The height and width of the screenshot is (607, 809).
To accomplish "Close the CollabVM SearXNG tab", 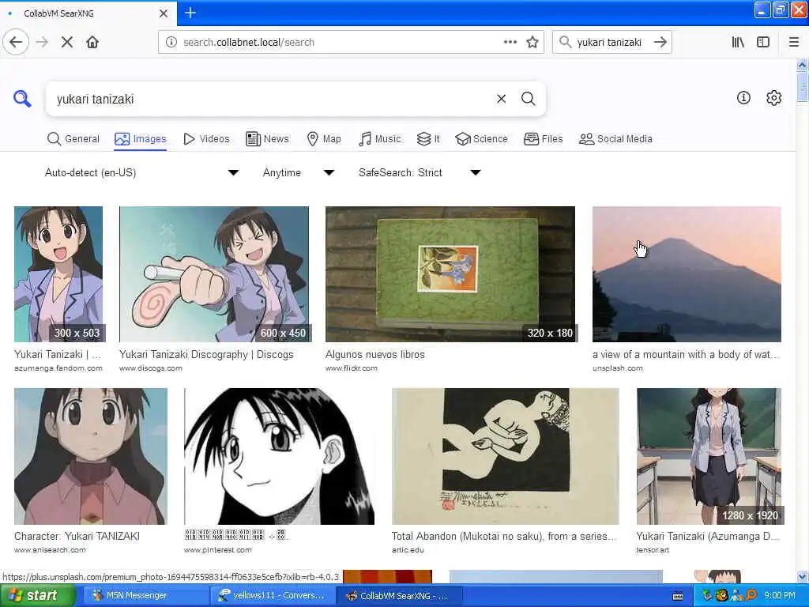I will (163, 13).
